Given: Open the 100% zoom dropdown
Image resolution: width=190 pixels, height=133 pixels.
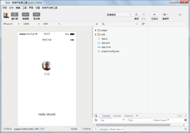Looking at the screenshot, I should [32, 24].
